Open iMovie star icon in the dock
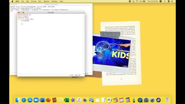Image resolution: width=185 pixels, height=104 pixels. [x=73, y=100]
